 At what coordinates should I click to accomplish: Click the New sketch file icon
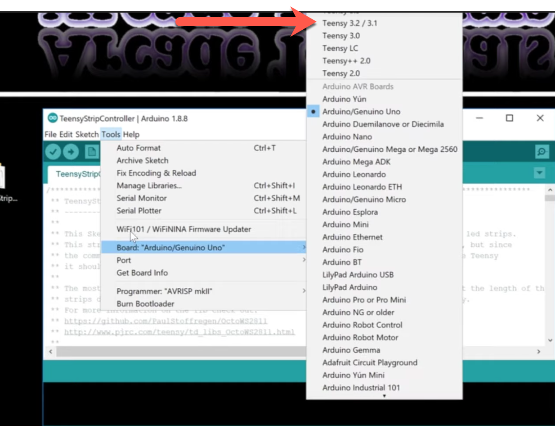click(x=92, y=152)
